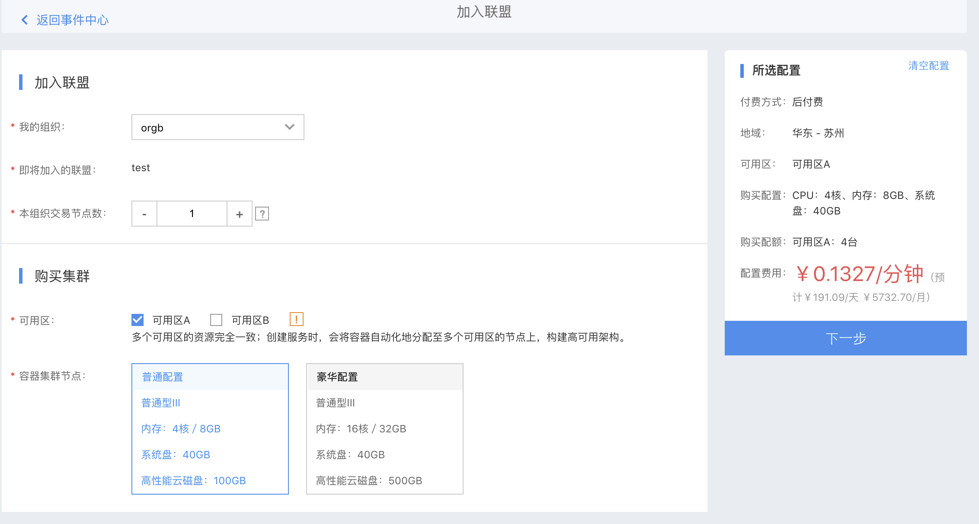This screenshot has width=979, height=524.
Task: Check the 可用区B checkbox
Action: (216, 320)
